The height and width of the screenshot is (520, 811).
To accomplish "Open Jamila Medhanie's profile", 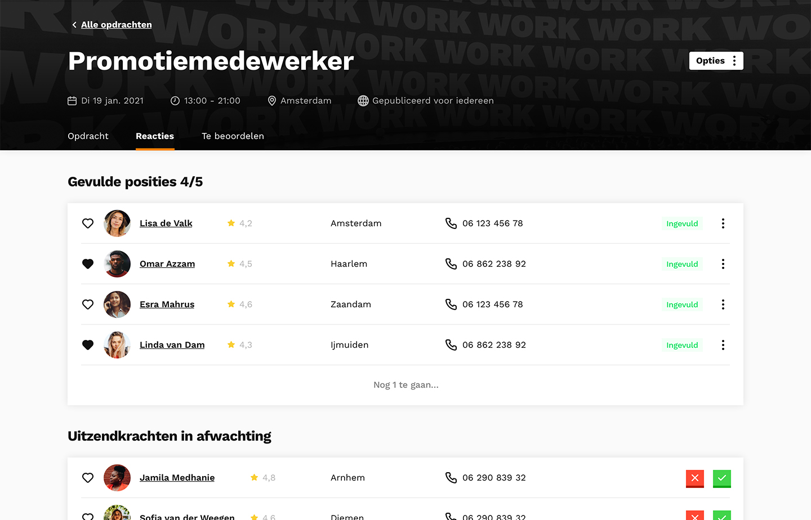I will pyautogui.click(x=177, y=478).
